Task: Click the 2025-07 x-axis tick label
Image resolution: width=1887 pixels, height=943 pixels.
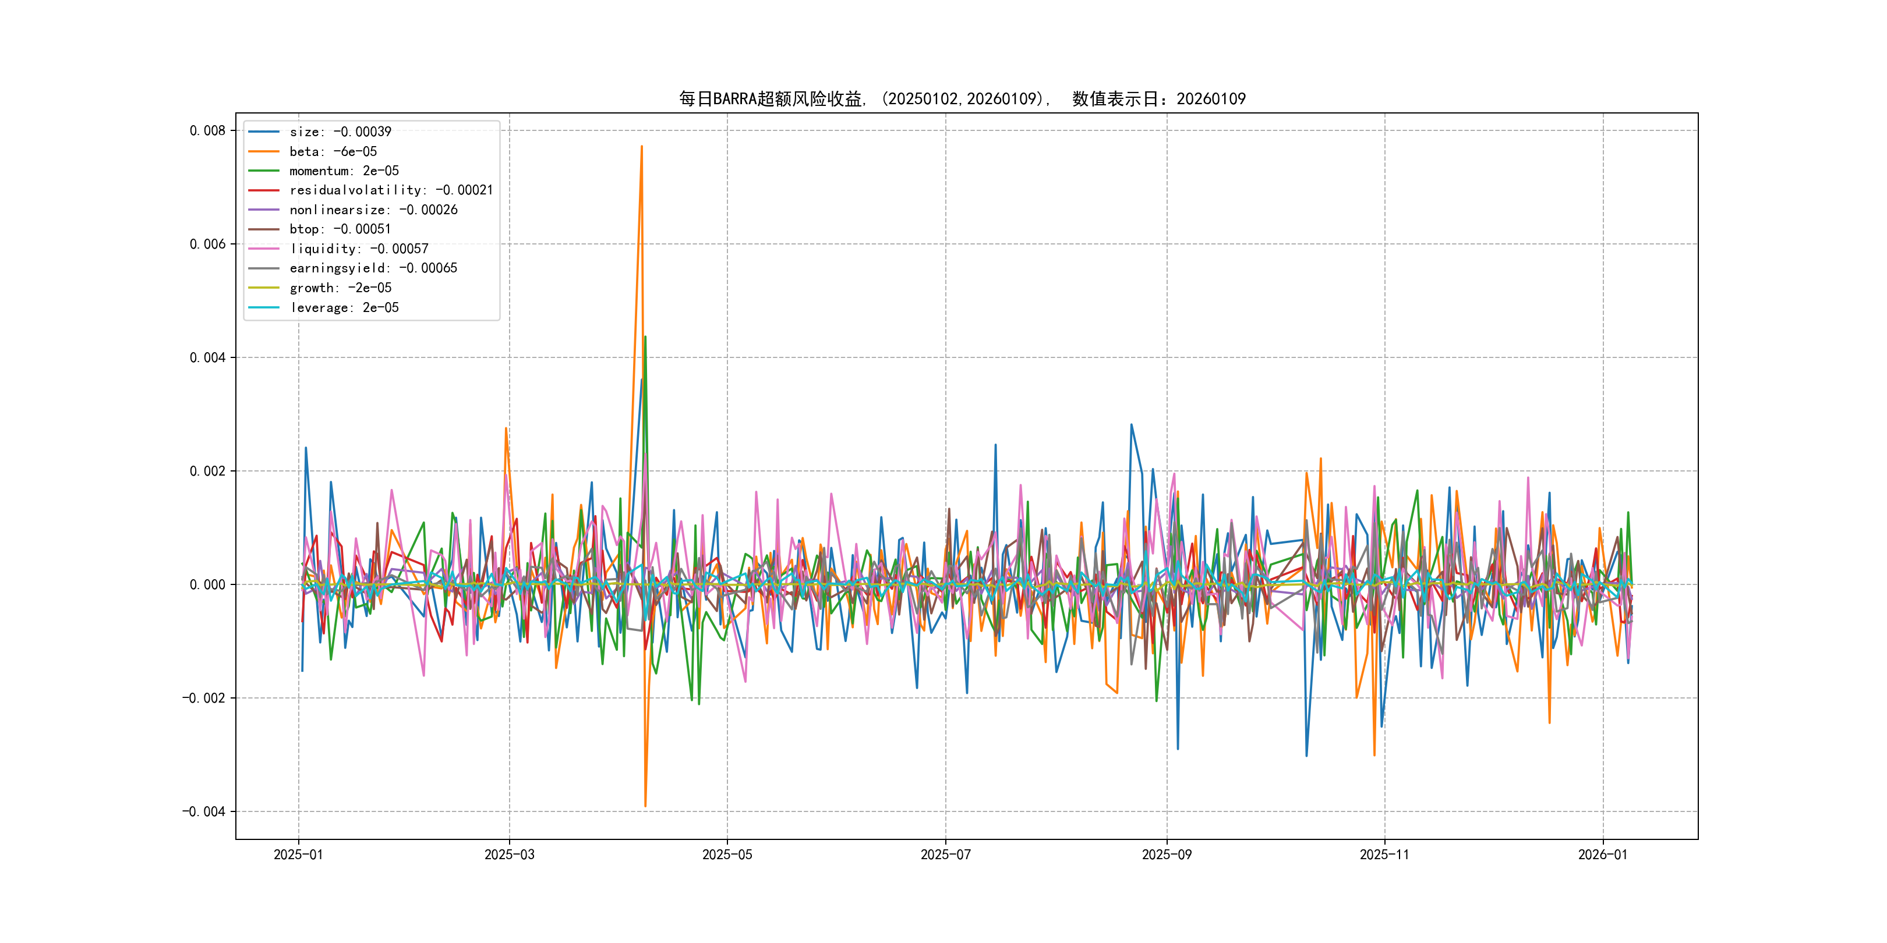Action: click(945, 855)
